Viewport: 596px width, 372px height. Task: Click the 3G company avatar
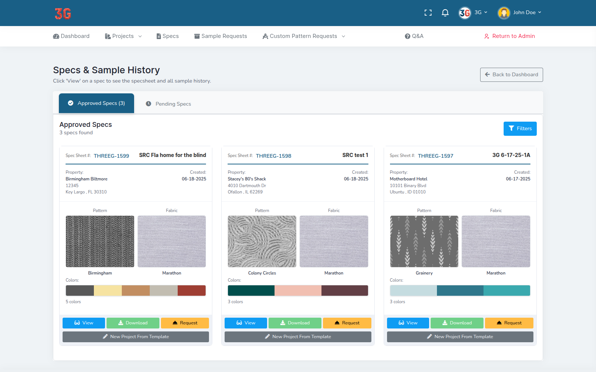[x=465, y=13]
